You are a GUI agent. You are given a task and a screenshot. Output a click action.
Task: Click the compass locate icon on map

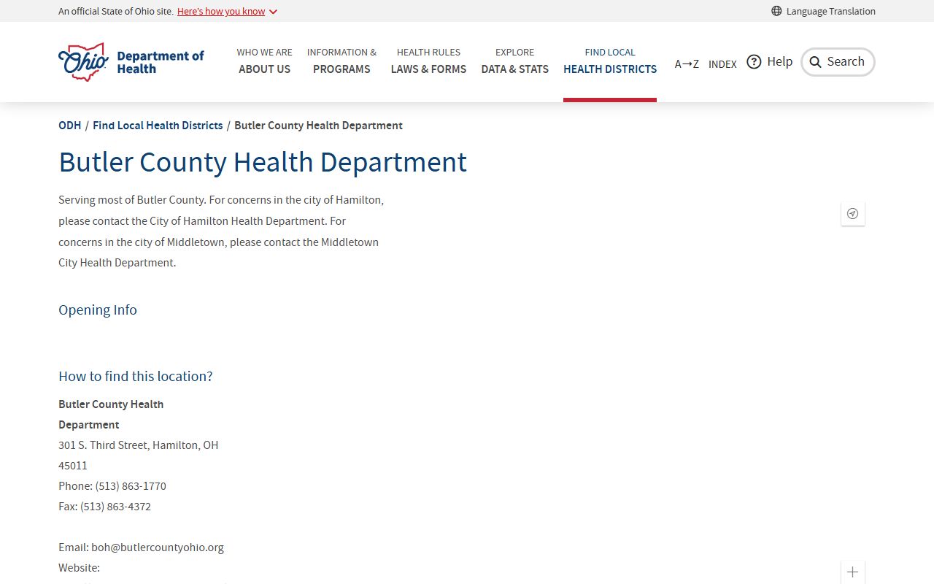pos(852,214)
